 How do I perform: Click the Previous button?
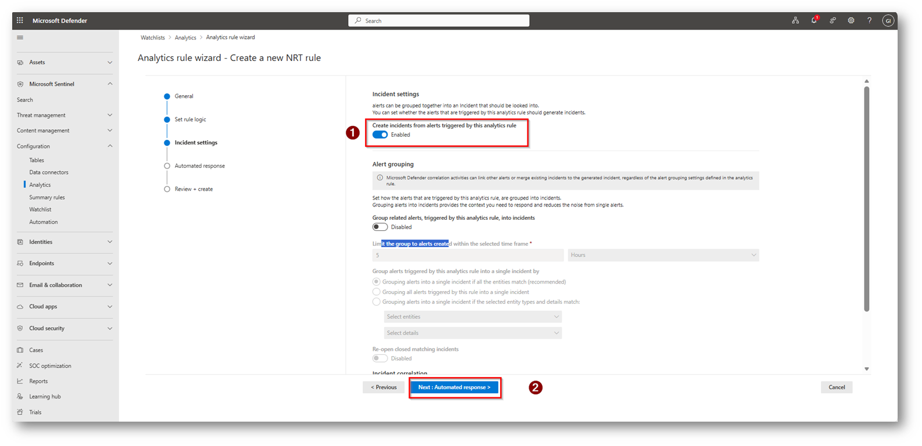click(384, 387)
